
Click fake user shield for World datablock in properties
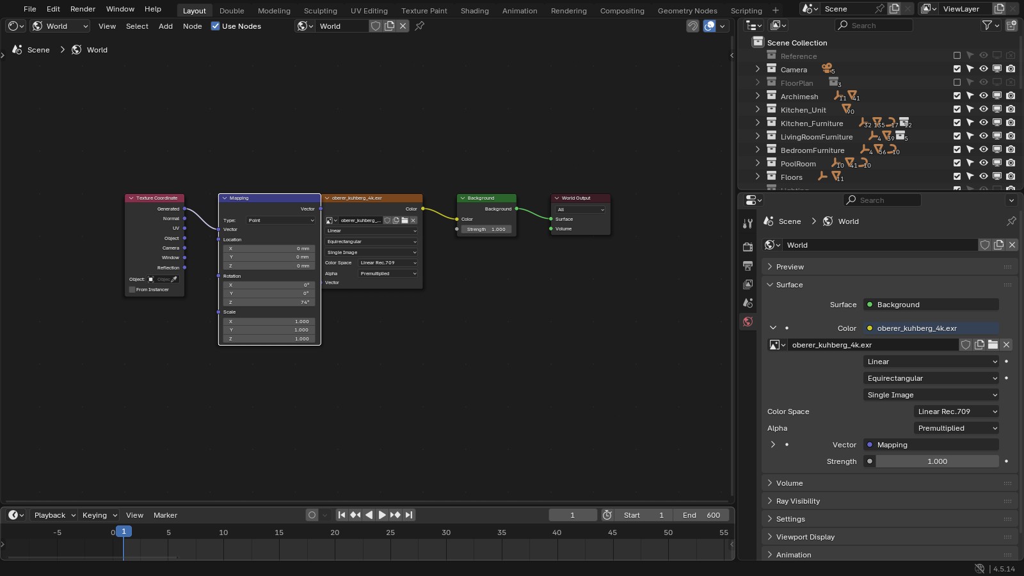(985, 245)
